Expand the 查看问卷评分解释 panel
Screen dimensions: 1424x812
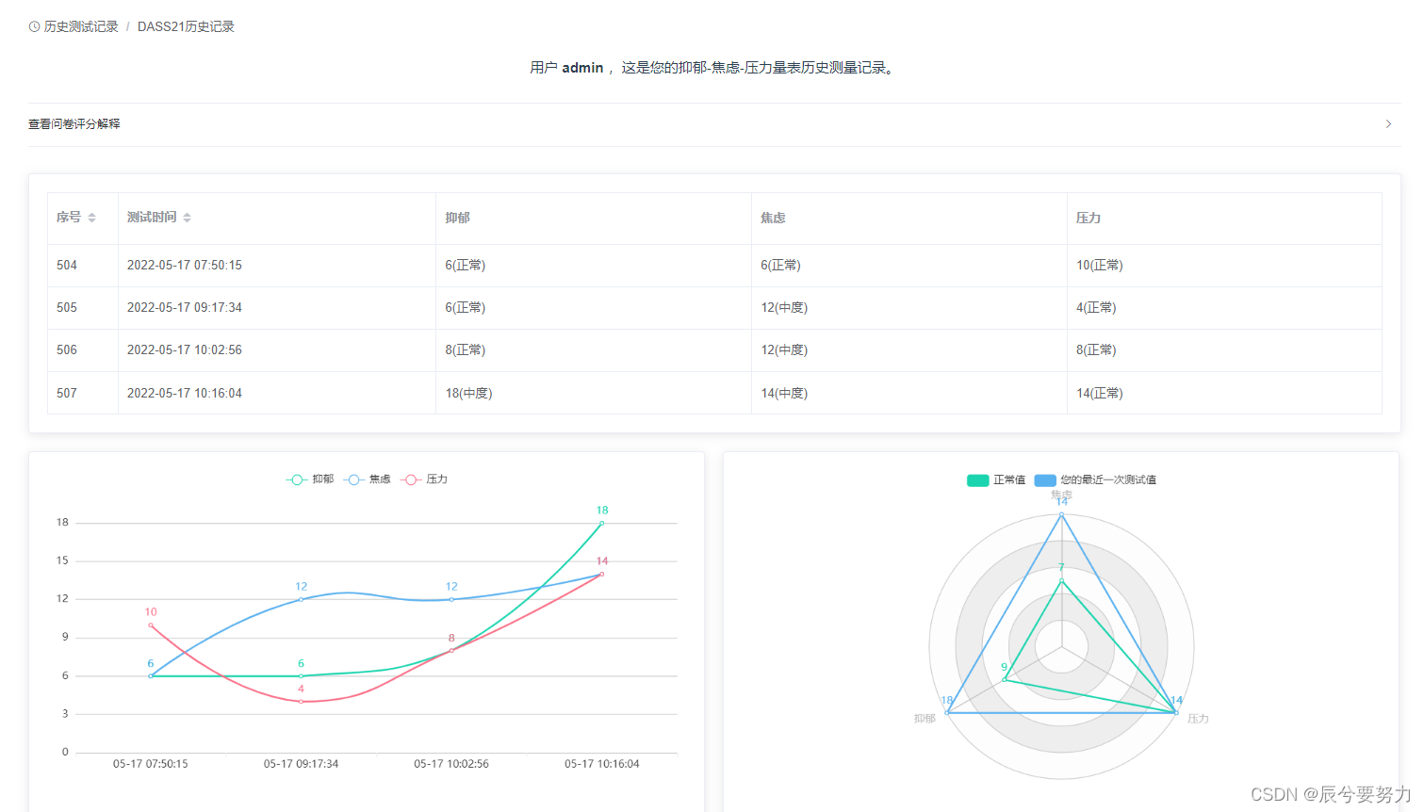click(714, 124)
